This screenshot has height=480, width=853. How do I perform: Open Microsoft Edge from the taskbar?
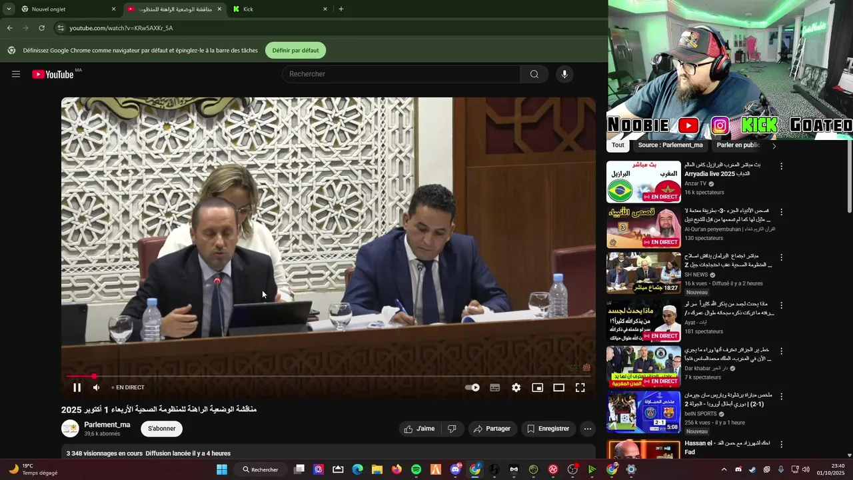pos(357,469)
